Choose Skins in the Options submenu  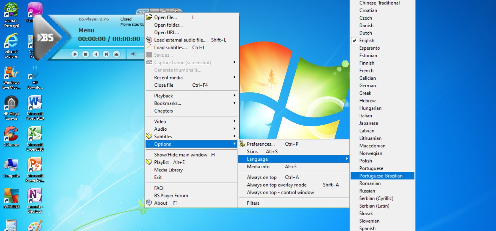pyautogui.click(x=293, y=152)
